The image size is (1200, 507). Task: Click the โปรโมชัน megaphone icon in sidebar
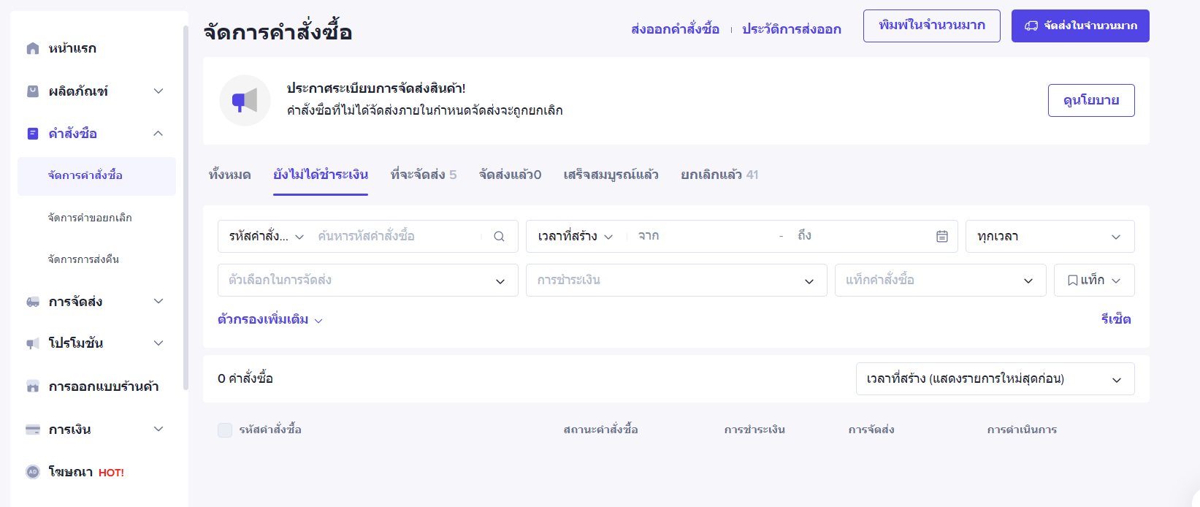point(33,343)
